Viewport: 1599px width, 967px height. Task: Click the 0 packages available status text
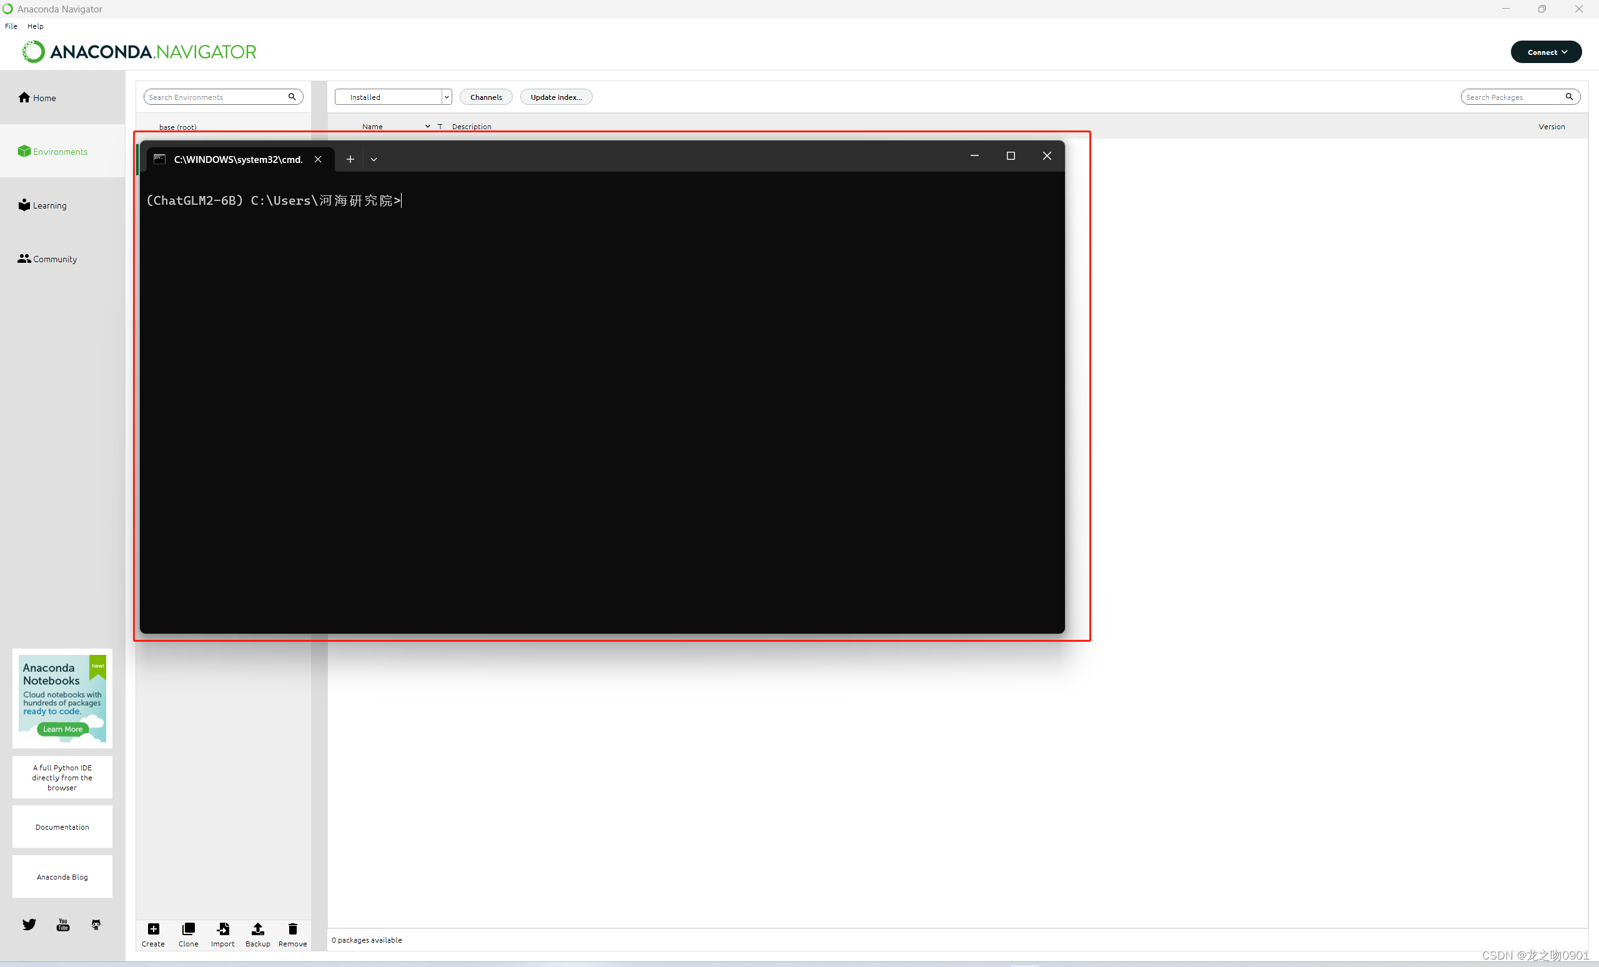367,940
